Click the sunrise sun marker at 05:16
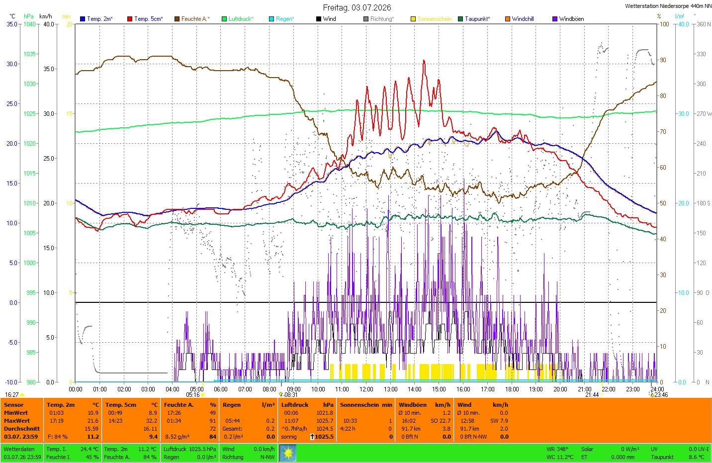Image resolution: width=712 pixels, height=463 pixels. (203, 395)
